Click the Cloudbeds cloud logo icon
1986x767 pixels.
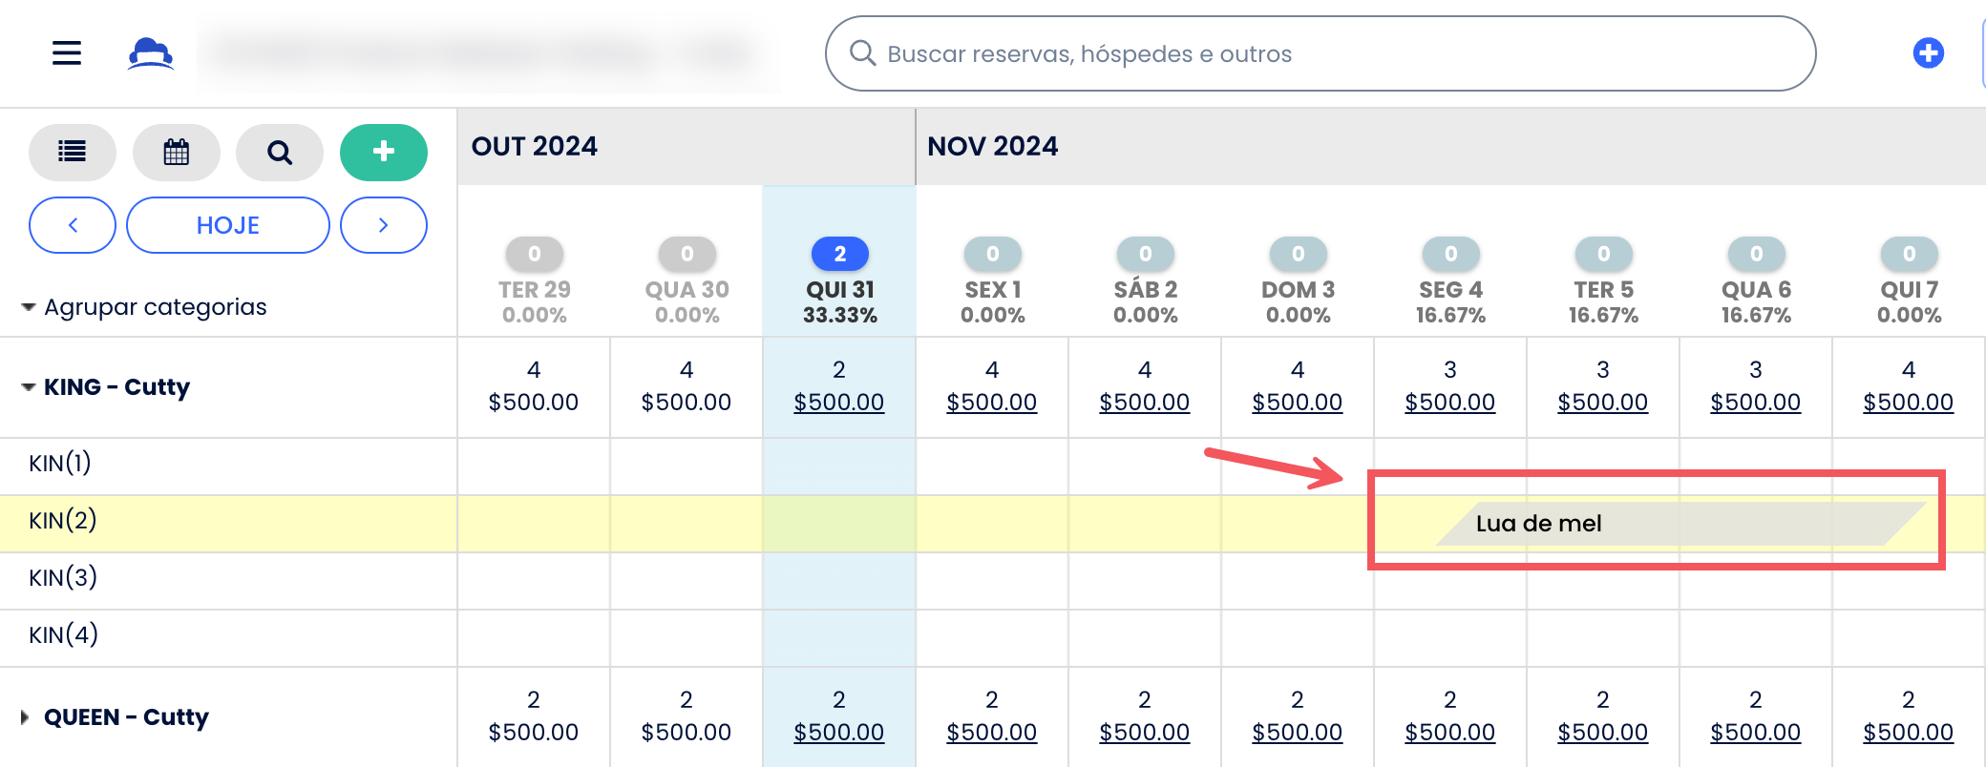tap(151, 53)
